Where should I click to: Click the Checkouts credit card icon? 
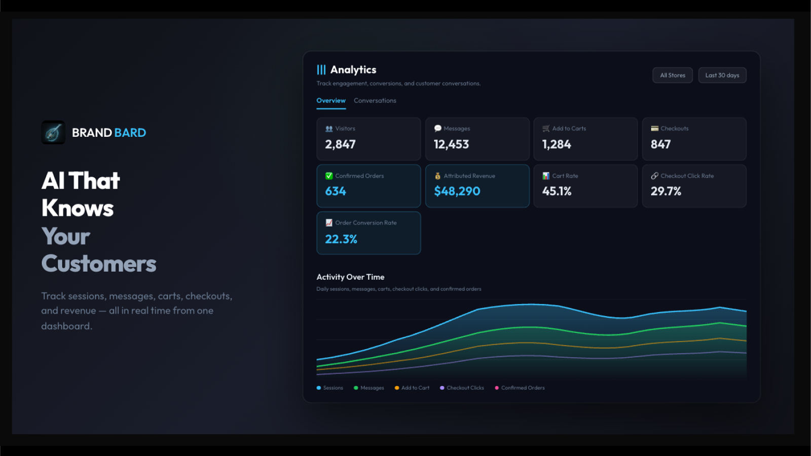pos(654,129)
